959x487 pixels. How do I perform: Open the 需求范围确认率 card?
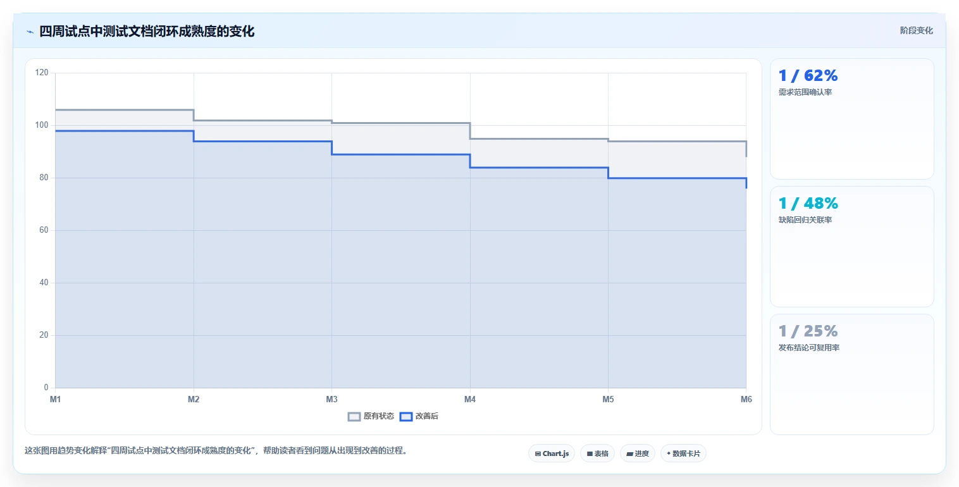point(851,119)
